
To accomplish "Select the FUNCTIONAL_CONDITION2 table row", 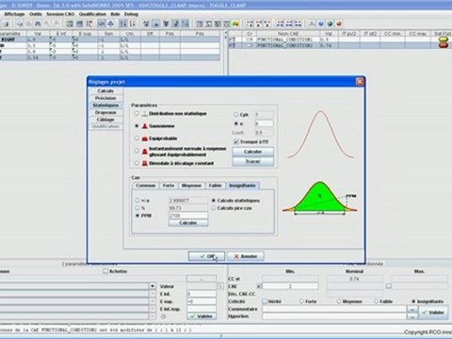I will pyautogui.click(x=340, y=45).
